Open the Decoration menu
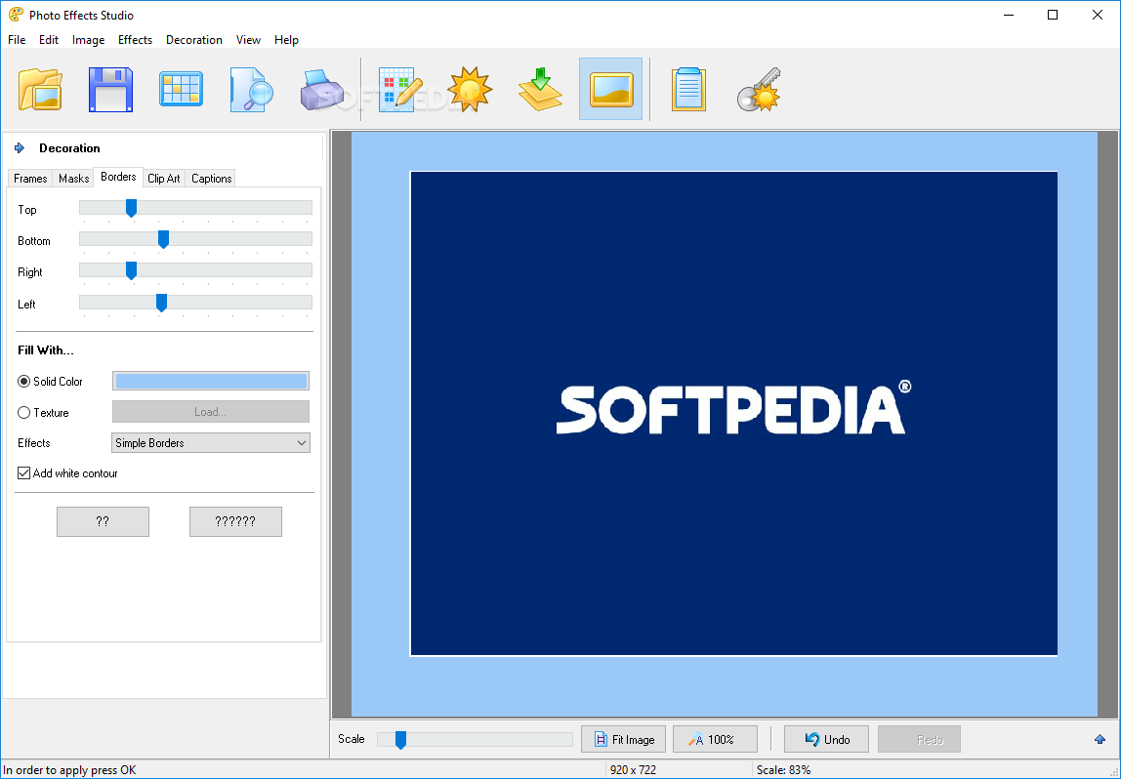 [193, 40]
